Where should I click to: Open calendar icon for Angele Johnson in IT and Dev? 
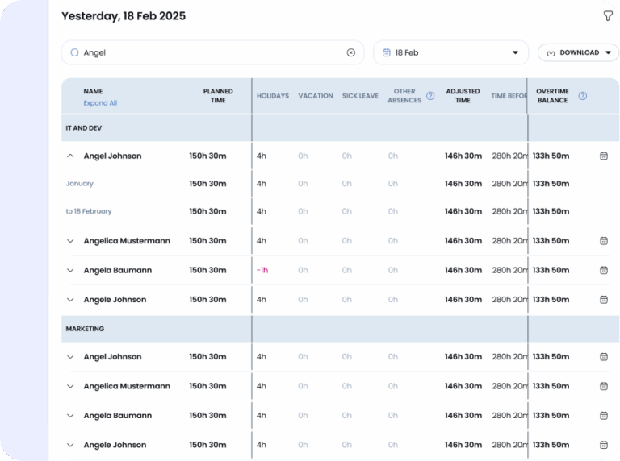click(x=603, y=300)
